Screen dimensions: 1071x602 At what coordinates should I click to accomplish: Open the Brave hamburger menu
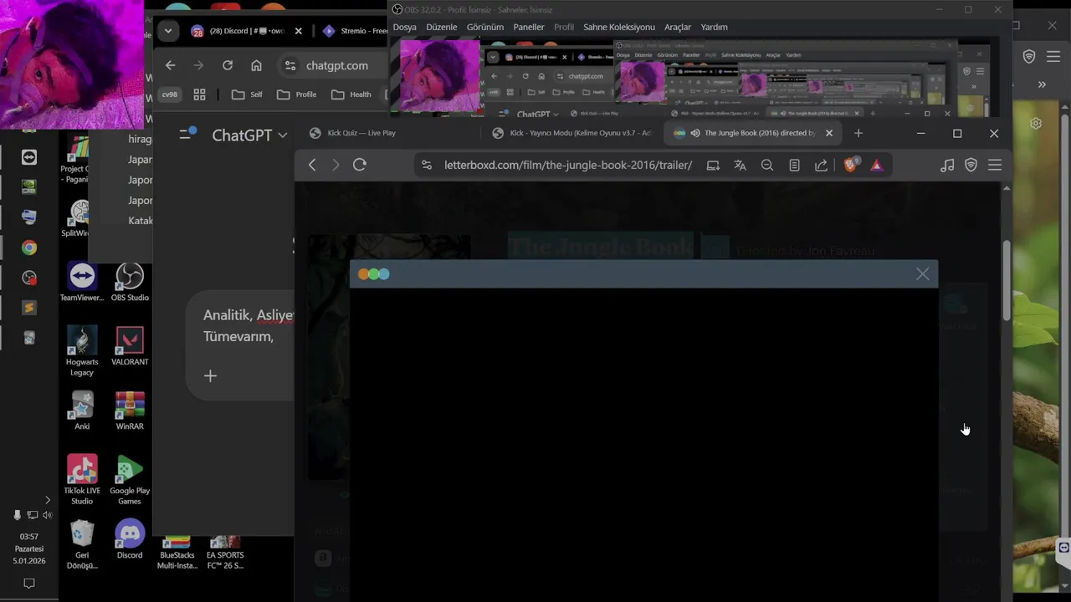(995, 166)
